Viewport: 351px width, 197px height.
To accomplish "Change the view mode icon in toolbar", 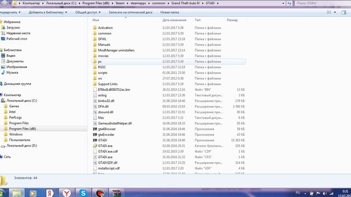I will click(329, 12).
